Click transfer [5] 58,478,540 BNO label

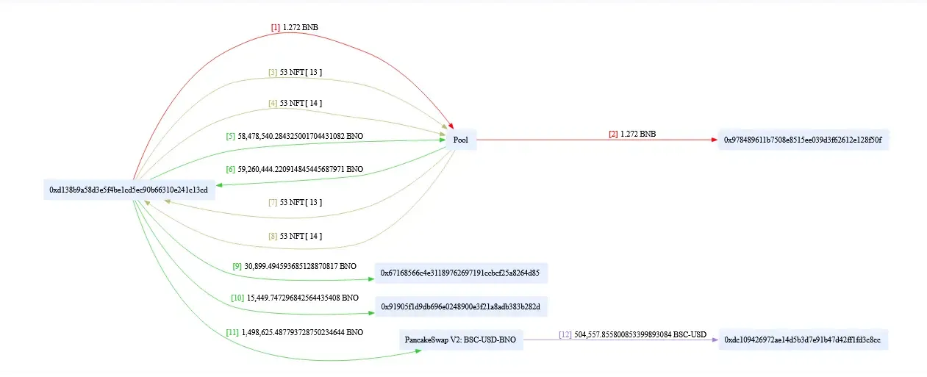pos(294,136)
